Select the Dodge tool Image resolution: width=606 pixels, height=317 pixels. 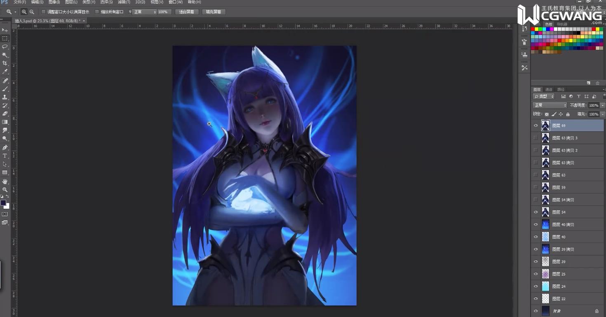point(5,139)
